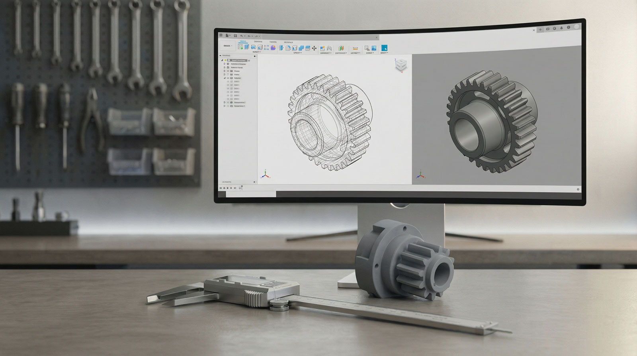Select the four-arrow Move tool
The height and width of the screenshot is (356, 637).
coord(314,48)
